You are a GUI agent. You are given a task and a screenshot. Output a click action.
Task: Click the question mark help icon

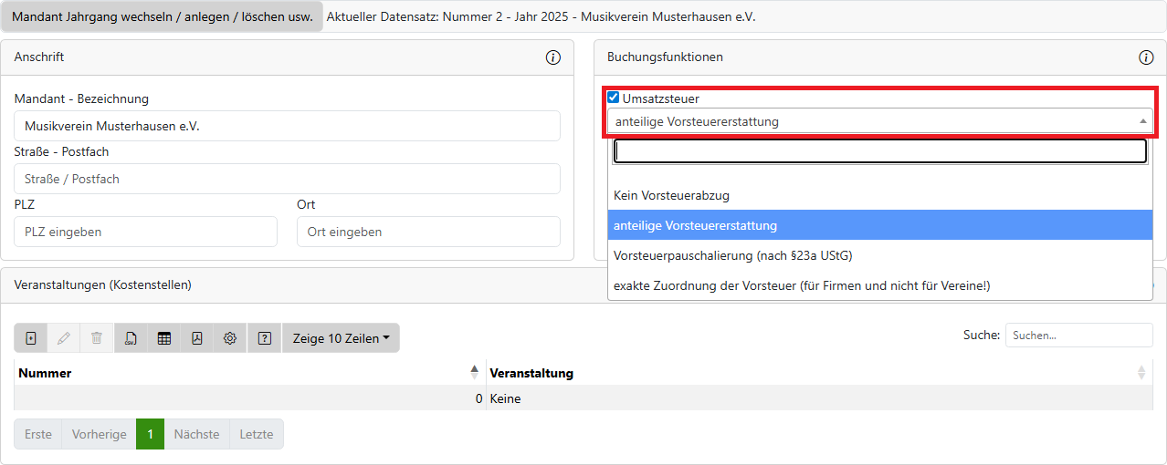(x=265, y=338)
